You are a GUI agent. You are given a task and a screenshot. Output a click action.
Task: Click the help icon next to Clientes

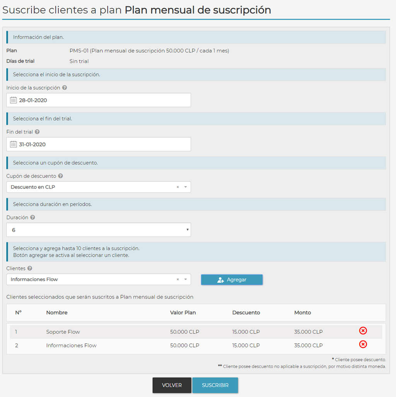[30, 268]
